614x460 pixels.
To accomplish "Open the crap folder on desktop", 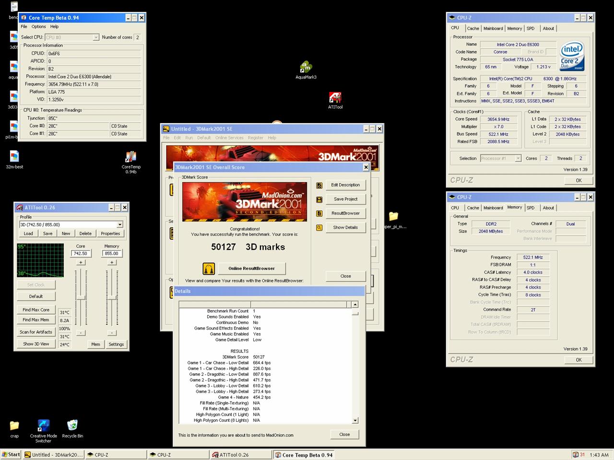I will click(x=14, y=425).
